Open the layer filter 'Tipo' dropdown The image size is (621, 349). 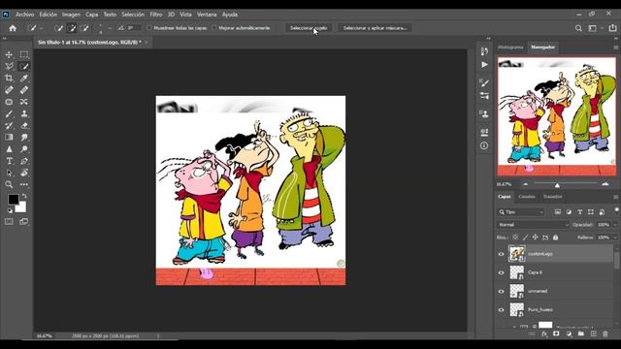pos(521,212)
